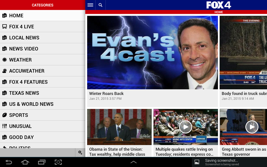
Task: Tap the cloud-sun icon beside ACCUWEATHER
Action: click(x=5, y=71)
